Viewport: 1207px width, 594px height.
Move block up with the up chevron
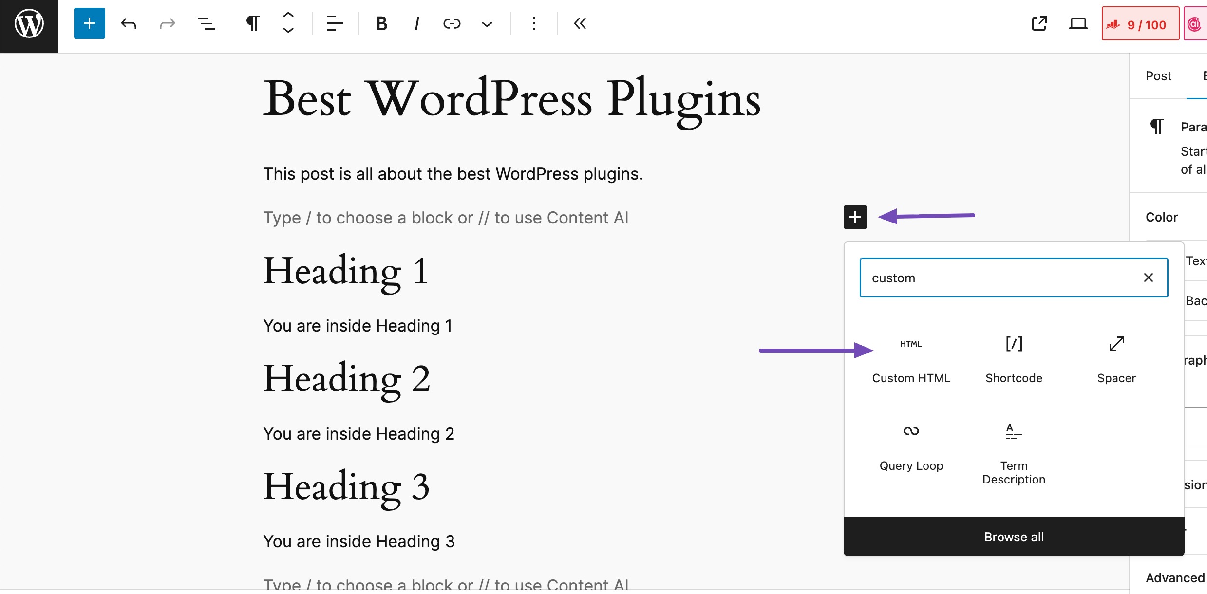click(288, 16)
